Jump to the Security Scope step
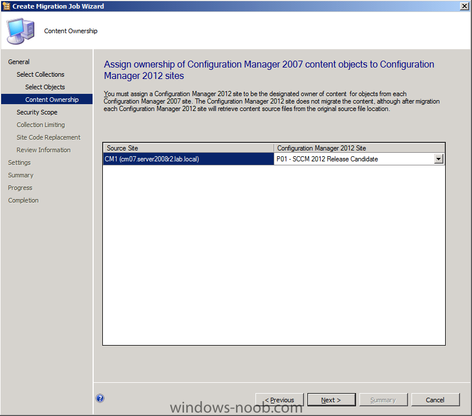This screenshot has width=472, height=416. pyautogui.click(x=37, y=112)
